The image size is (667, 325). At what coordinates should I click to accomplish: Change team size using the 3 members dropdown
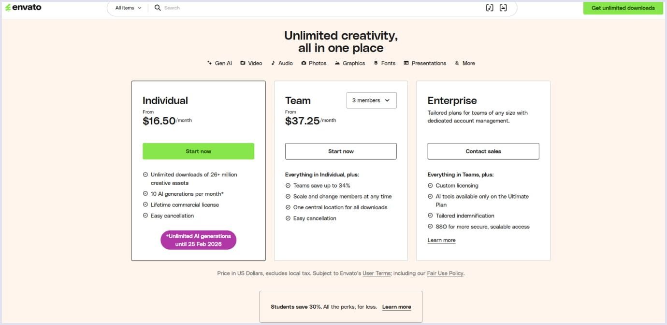371,100
